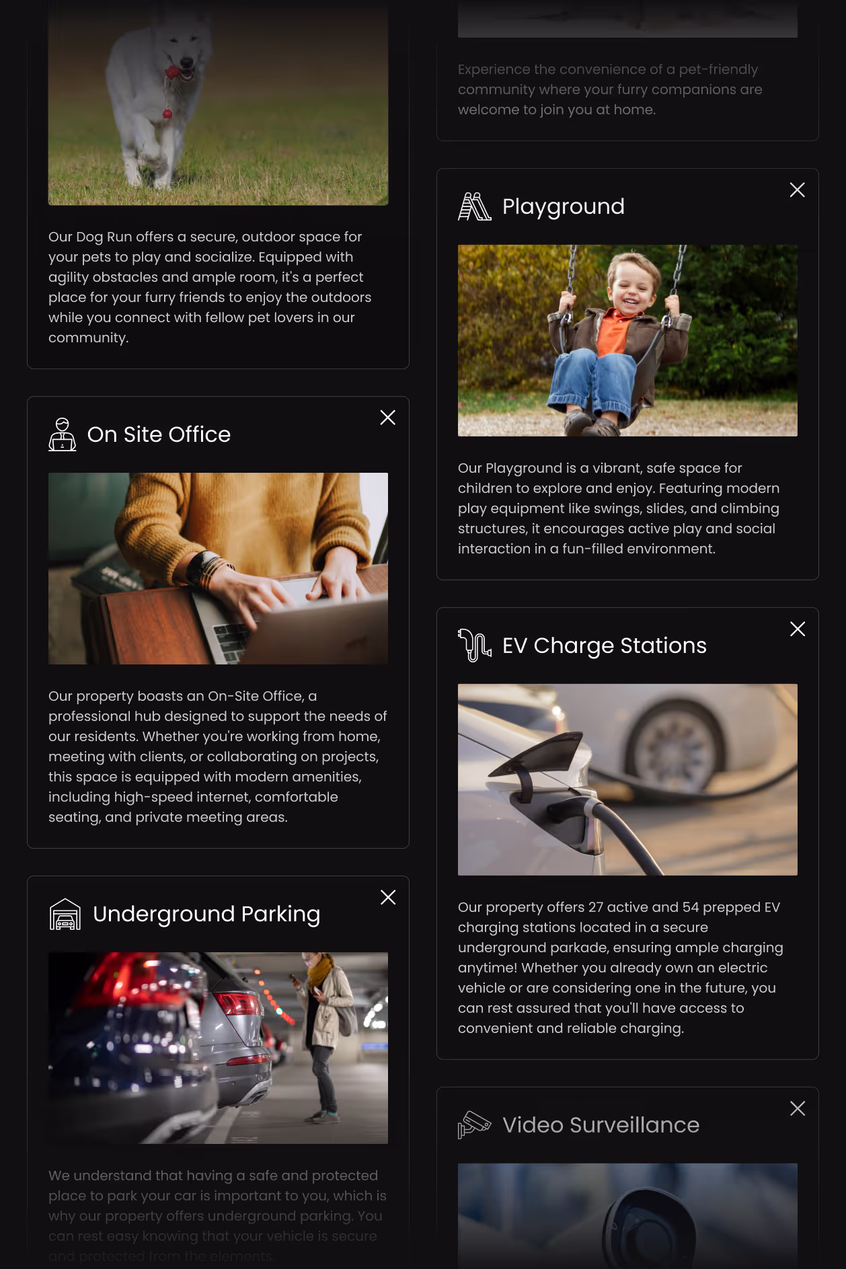Select the On Site Office heading
Image resolution: width=846 pixels, height=1269 pixels.
point(159,434)
